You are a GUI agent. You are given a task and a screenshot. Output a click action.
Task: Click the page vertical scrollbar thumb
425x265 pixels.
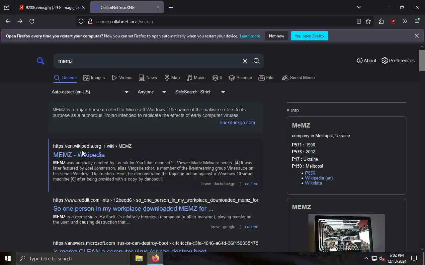[422, 60]
